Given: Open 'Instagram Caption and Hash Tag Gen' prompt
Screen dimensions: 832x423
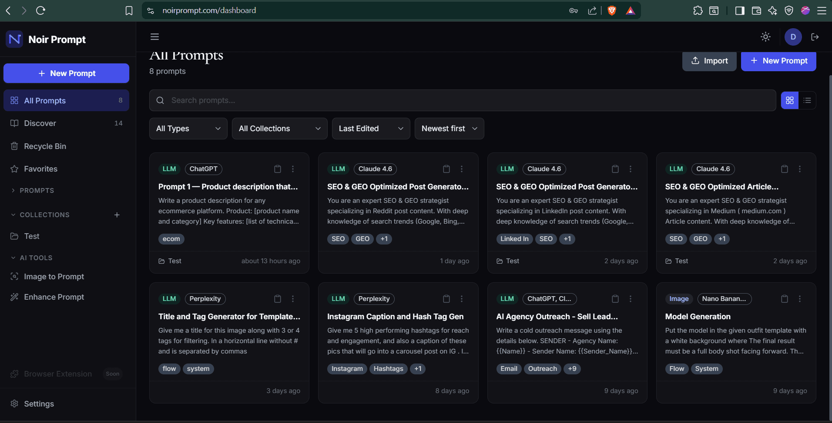Looking at the screenshot, I should click(395, 317).
